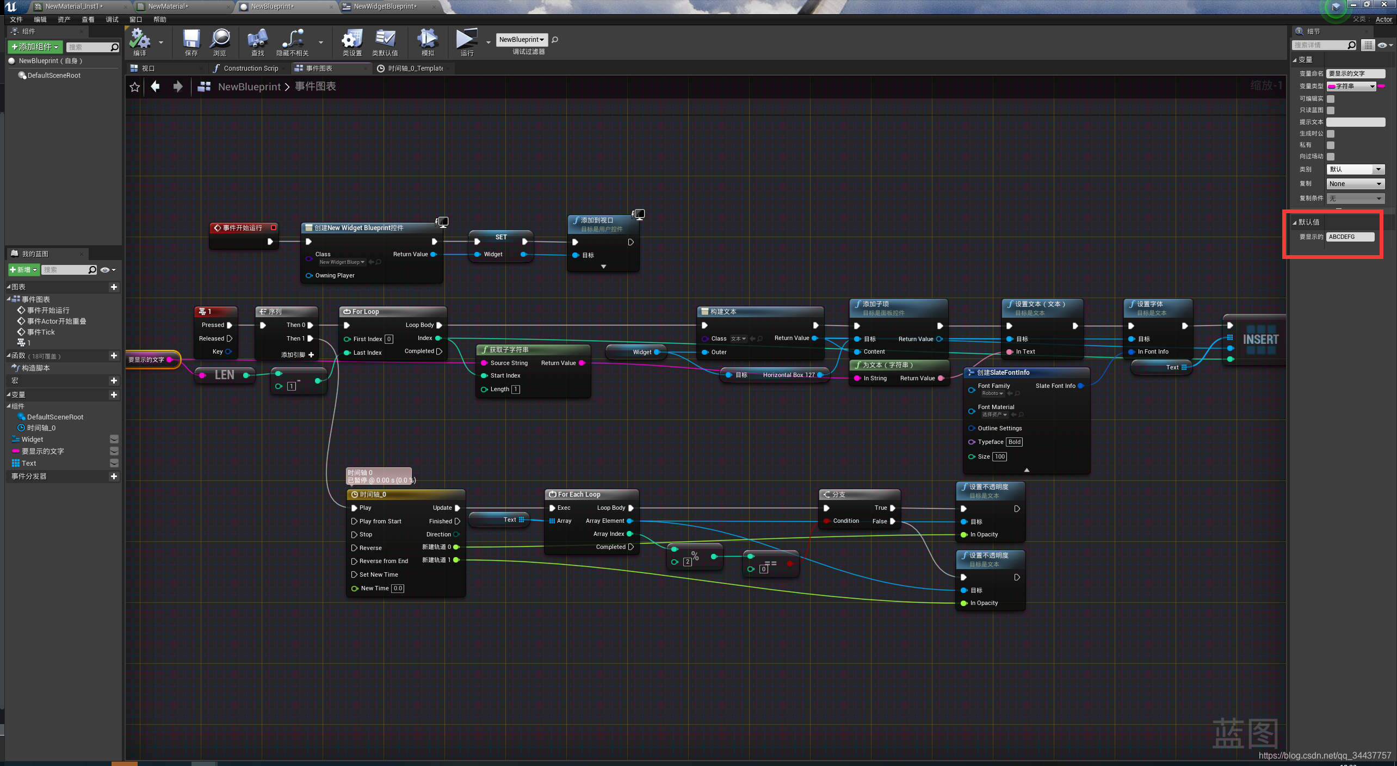Screen dimensions: 1397x766
Task: Toggle visibility of Text variable
Action: (x=114, y=463)
